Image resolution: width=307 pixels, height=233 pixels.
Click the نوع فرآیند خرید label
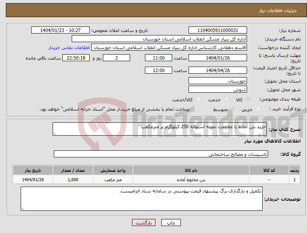point(285,109)
